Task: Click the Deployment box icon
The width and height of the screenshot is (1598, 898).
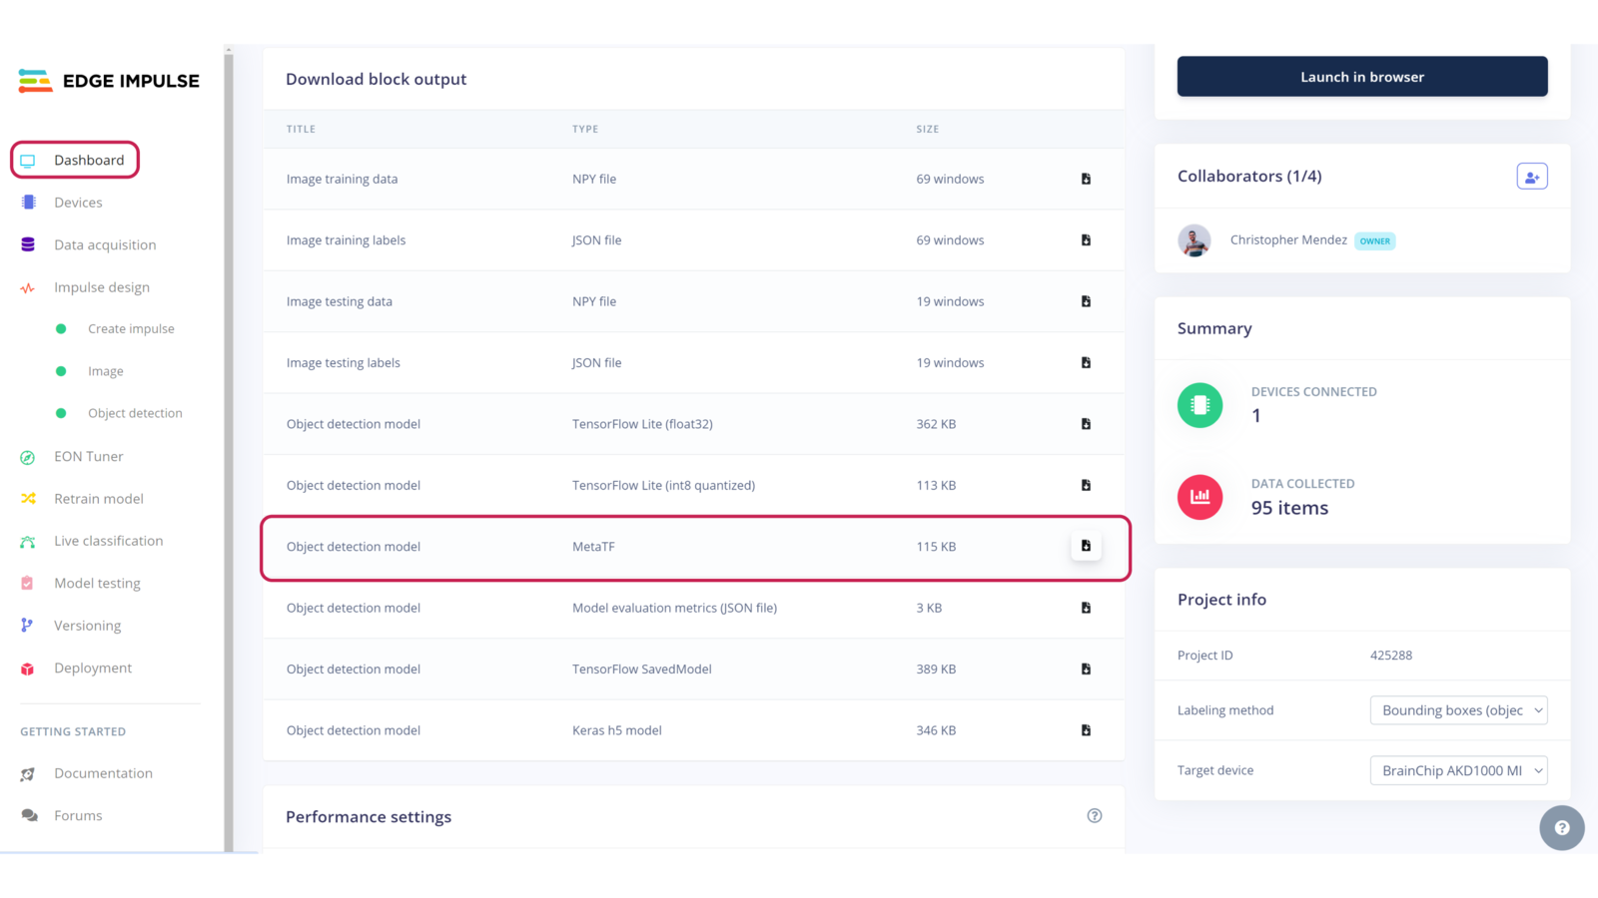Action: tap(28, 669)
